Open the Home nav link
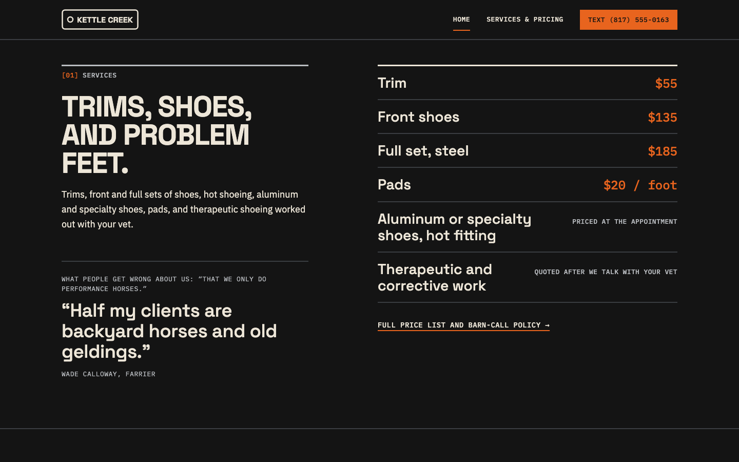 [x=461, y=20]
